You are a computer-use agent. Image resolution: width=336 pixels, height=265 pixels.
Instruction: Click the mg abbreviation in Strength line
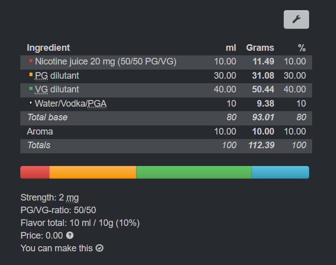[73, 197]
